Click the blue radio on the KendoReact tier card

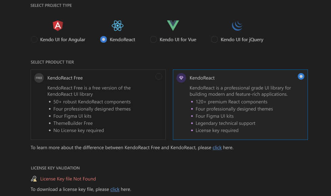(x=301, y=77)
